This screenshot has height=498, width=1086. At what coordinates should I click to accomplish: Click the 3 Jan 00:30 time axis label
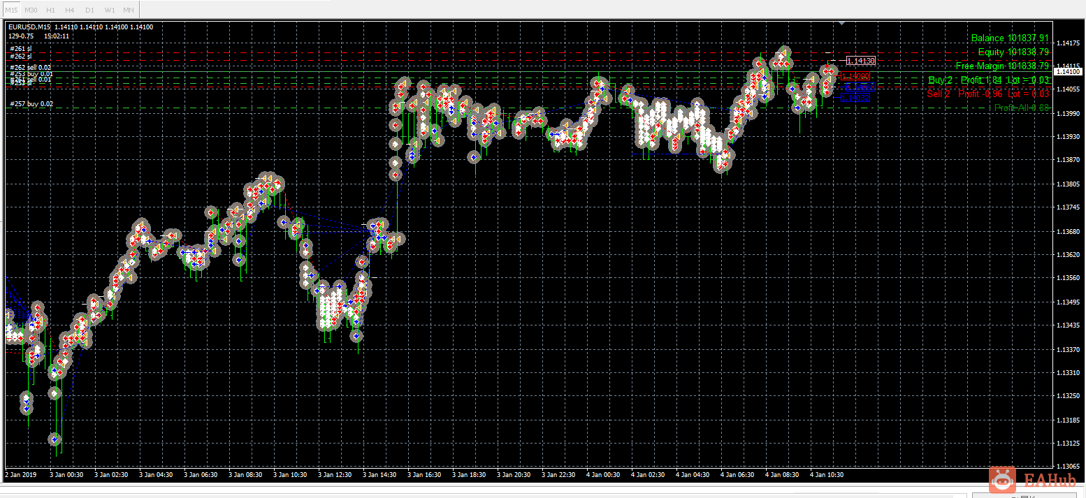(x=66, y=475)
